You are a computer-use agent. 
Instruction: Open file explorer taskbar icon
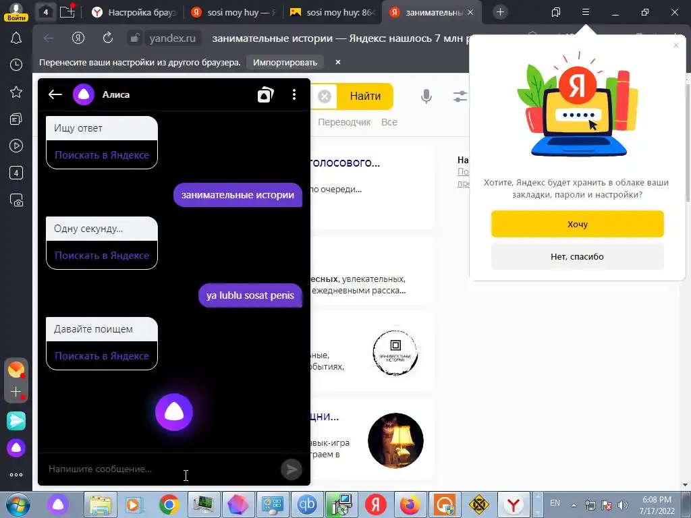(101, 505)
